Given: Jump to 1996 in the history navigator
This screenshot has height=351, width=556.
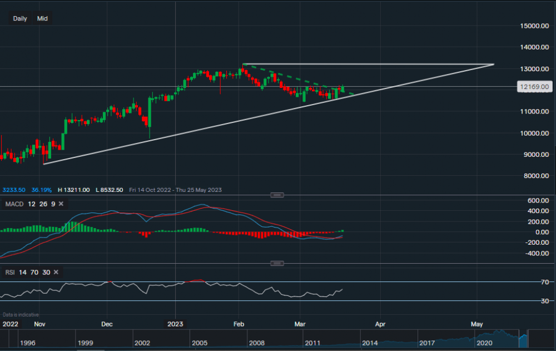Looking at the screenshot, I should pos(27,344).
